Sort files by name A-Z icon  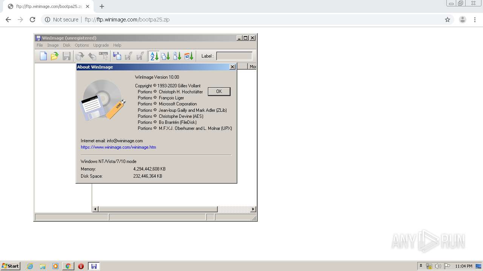coord(154,56)
